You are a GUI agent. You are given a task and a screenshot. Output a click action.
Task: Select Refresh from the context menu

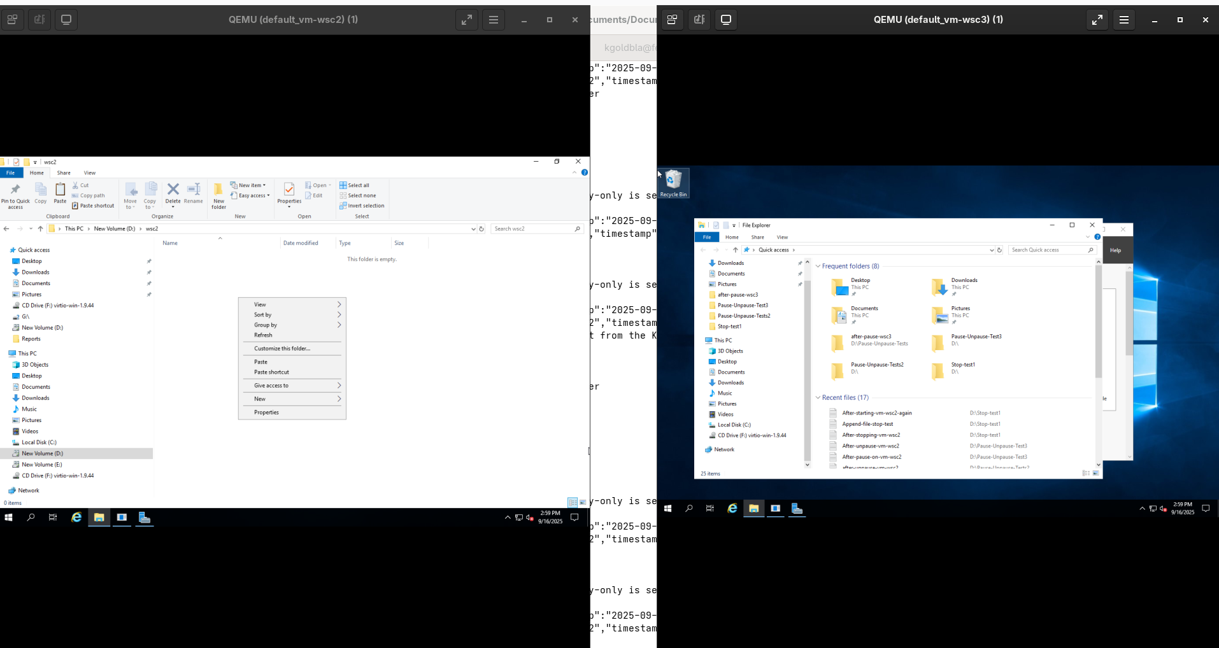292,335
